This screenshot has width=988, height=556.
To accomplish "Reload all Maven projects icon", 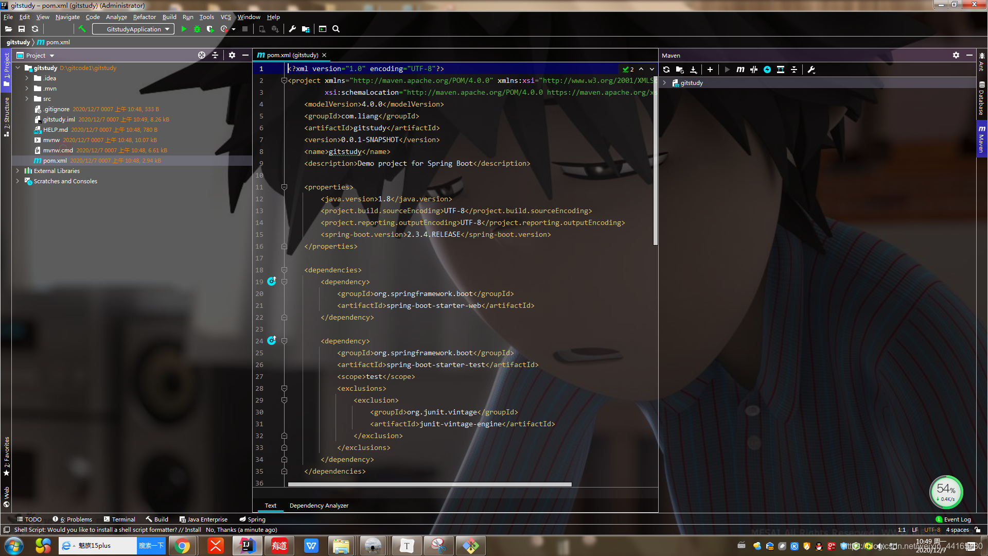I will coord(666,69).
